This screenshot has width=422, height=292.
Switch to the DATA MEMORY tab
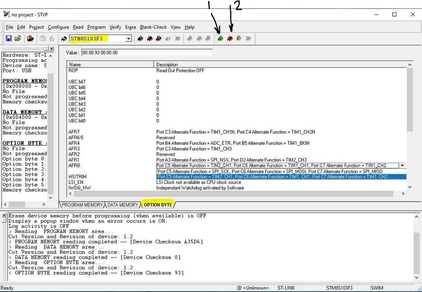[123, 205]
